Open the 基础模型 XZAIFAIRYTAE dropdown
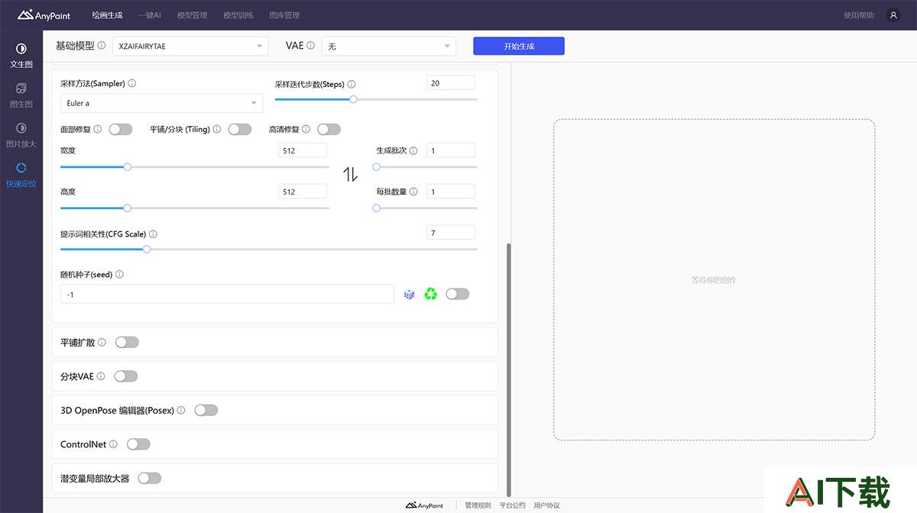 pos(190,46)
